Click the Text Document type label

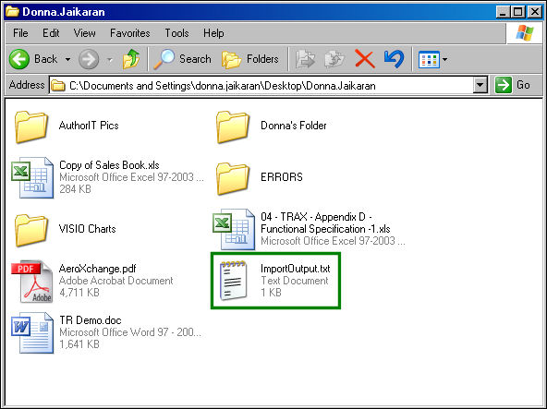click(295, 281)
